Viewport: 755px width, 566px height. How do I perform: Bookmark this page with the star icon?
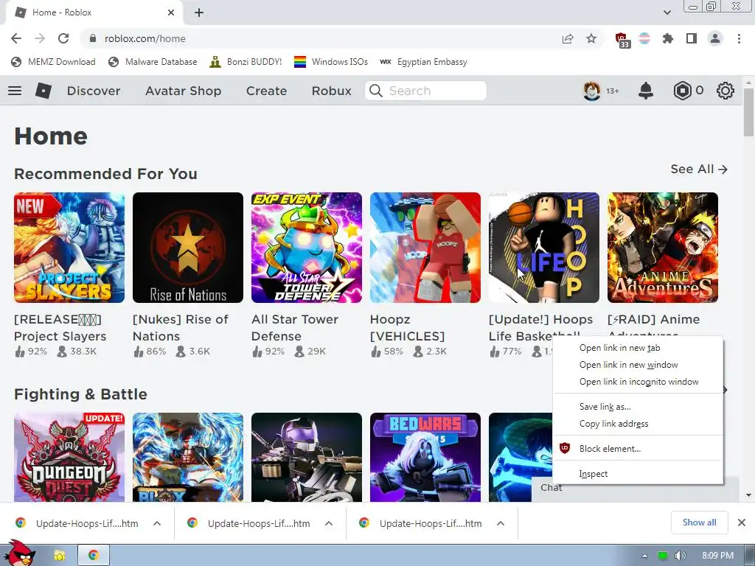[591, 38]
